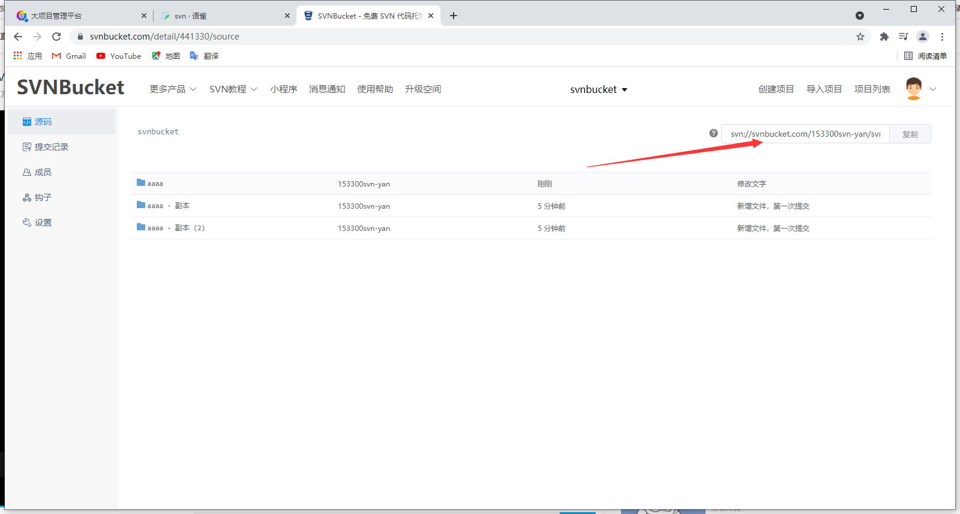Bookmark this page with star icon

tap(860, 37)
